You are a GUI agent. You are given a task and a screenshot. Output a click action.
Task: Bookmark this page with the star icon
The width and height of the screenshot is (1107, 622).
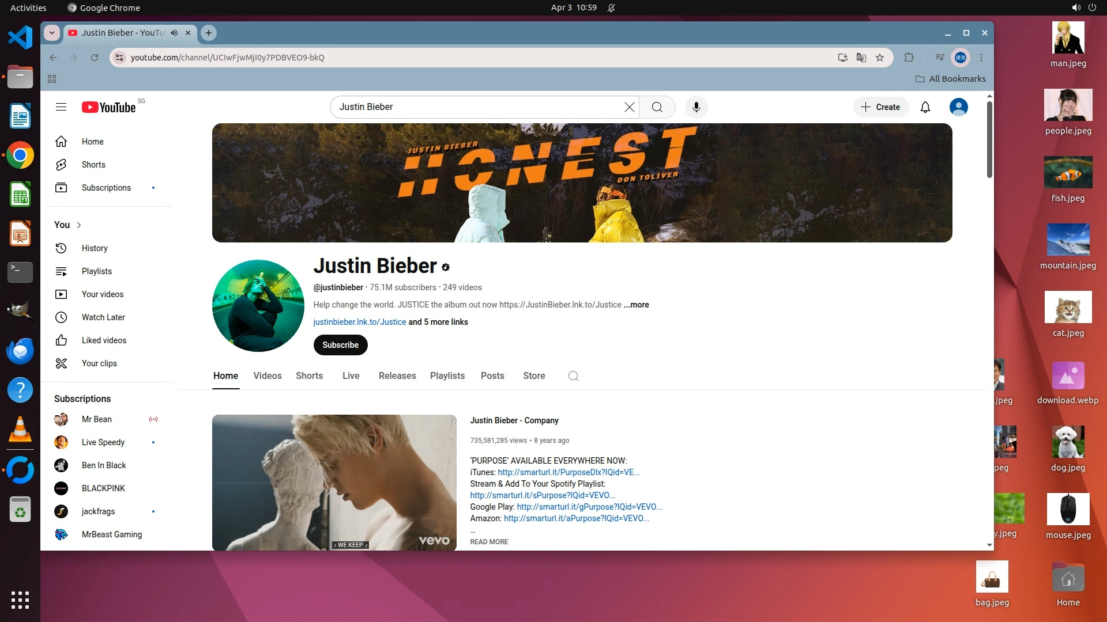(879, 58)
